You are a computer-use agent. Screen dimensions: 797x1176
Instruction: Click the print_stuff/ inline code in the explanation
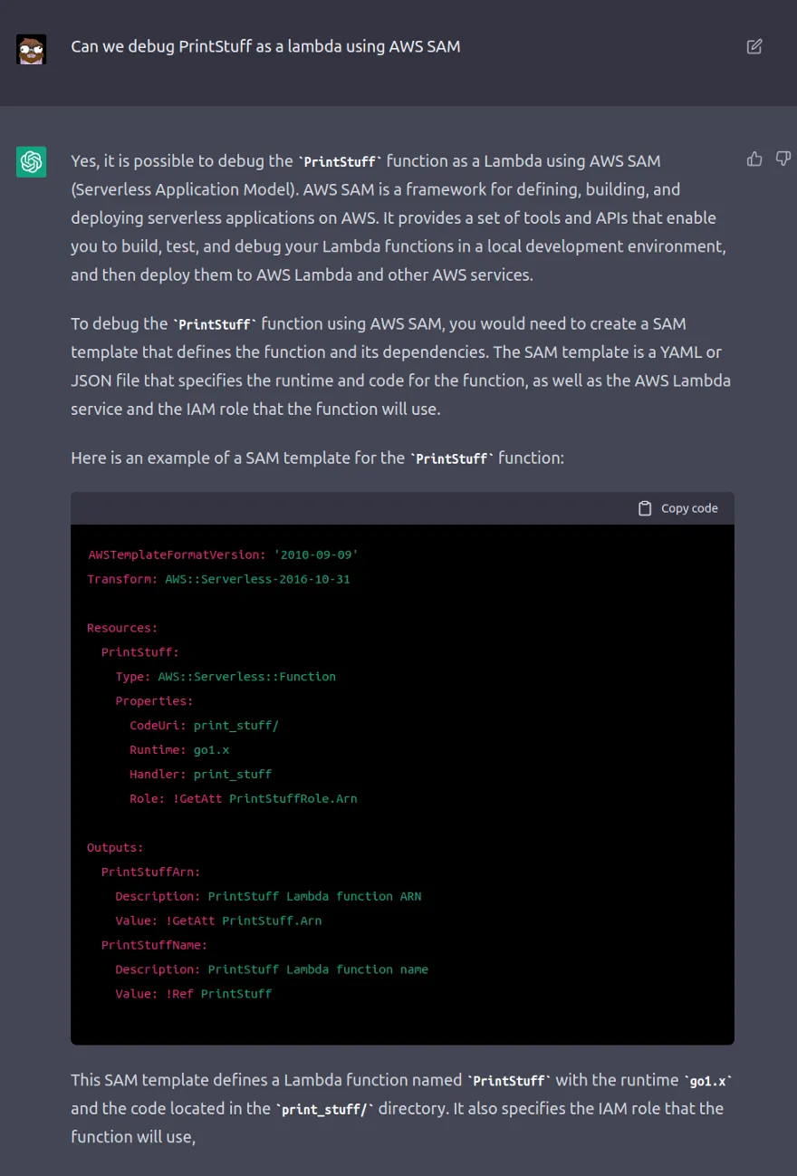(x=324, y=1109)
